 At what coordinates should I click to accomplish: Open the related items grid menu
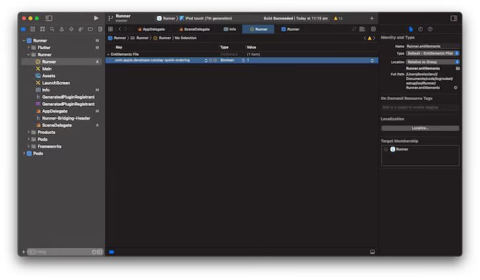(x=110, y=29)
